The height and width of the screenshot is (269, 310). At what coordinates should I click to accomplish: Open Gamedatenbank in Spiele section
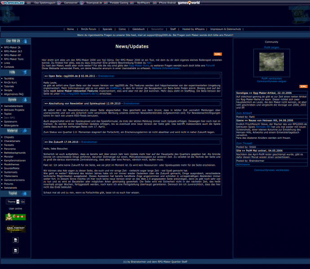tap(13, 106)
